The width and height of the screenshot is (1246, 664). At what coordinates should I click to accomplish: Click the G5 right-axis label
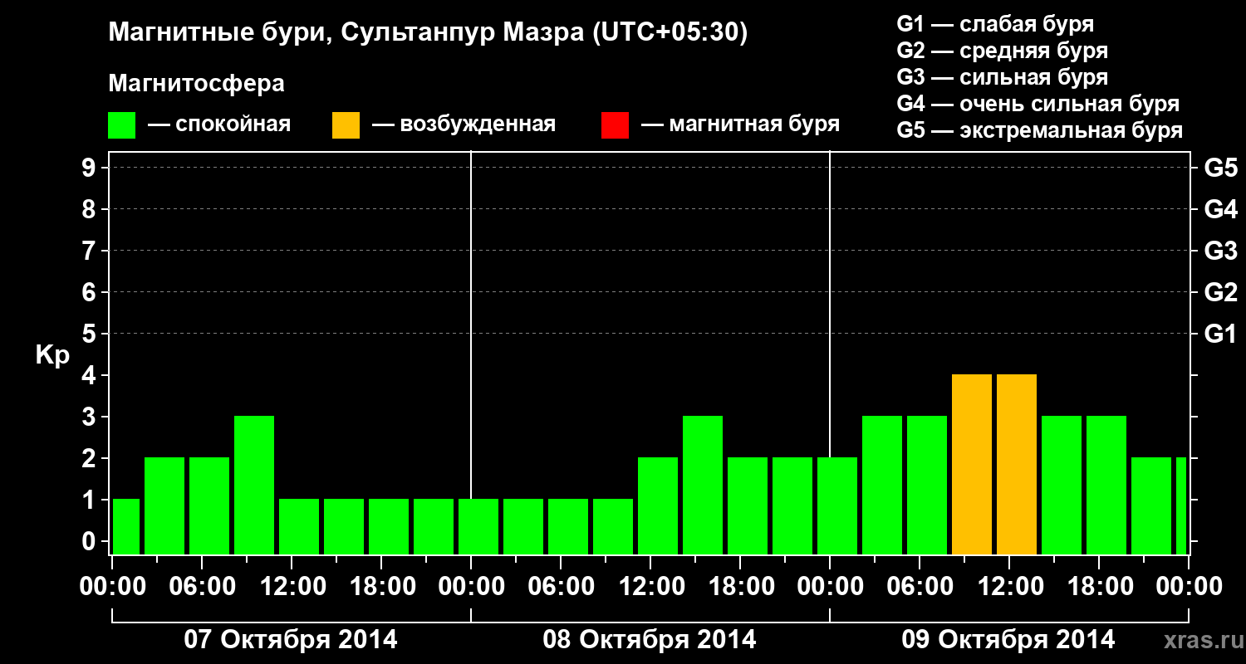1220,168
